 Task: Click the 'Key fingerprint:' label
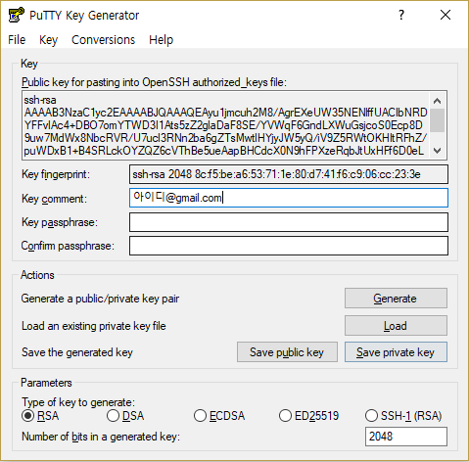(56, 174)
